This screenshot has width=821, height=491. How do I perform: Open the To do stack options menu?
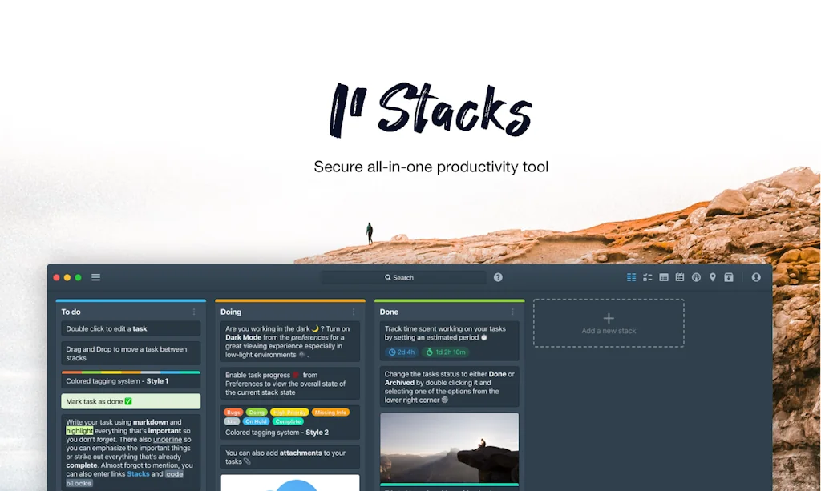pyautogui.click(x=195, y=312)
